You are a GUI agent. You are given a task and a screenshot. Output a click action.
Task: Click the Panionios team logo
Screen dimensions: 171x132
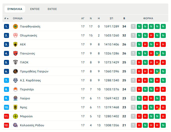tap(15, 53)
